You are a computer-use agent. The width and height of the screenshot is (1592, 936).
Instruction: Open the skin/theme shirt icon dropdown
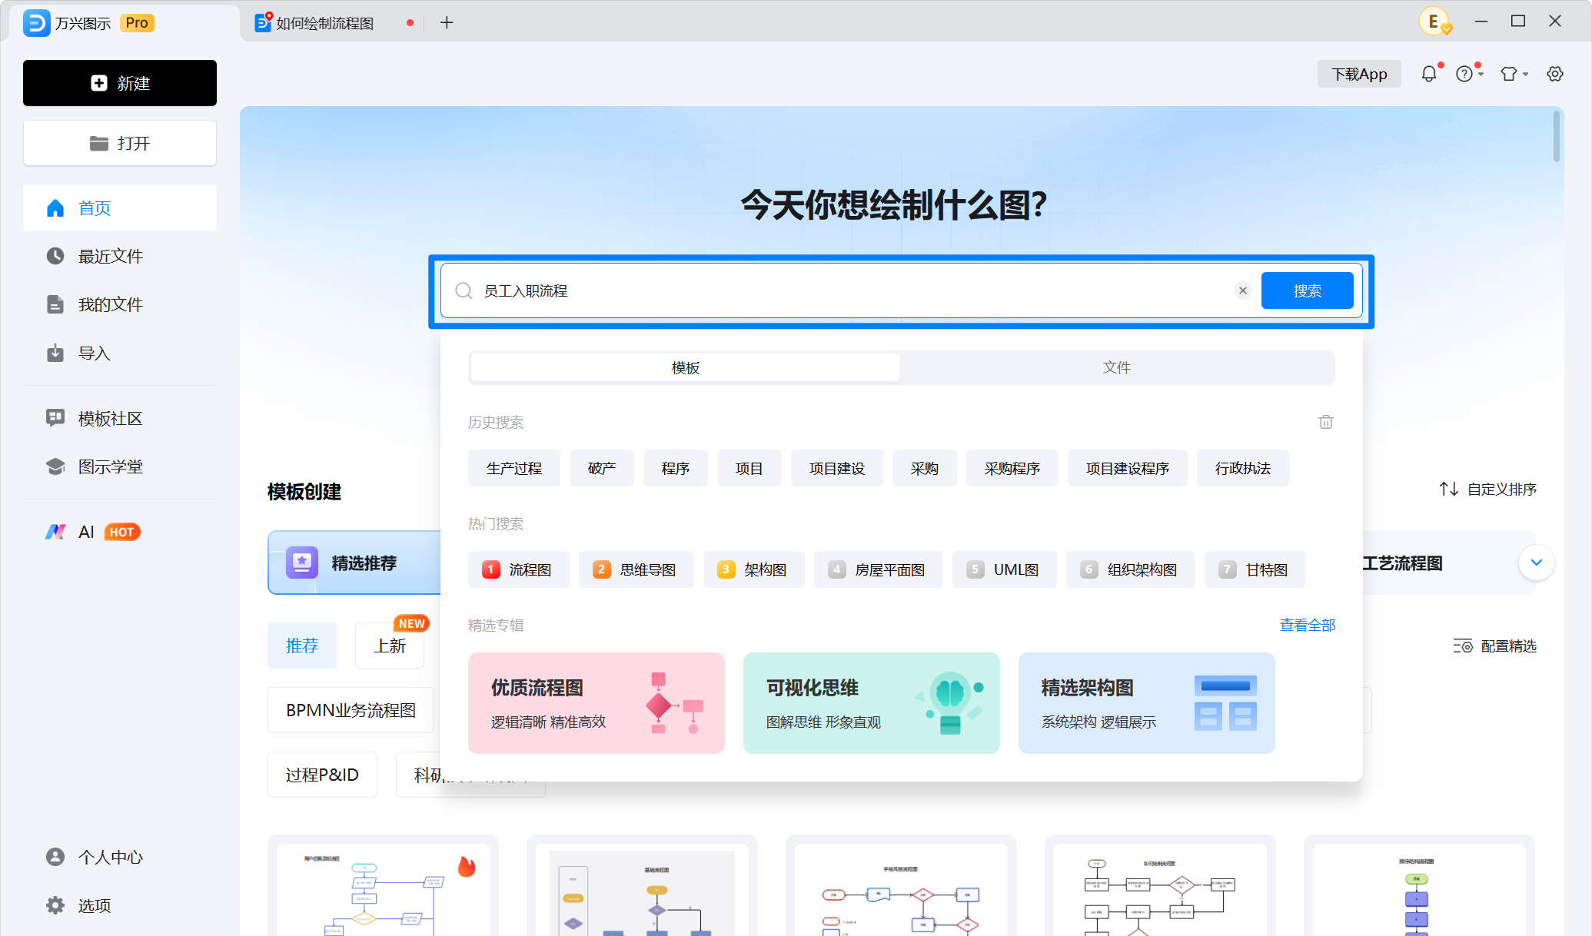tap(1514, 74)
